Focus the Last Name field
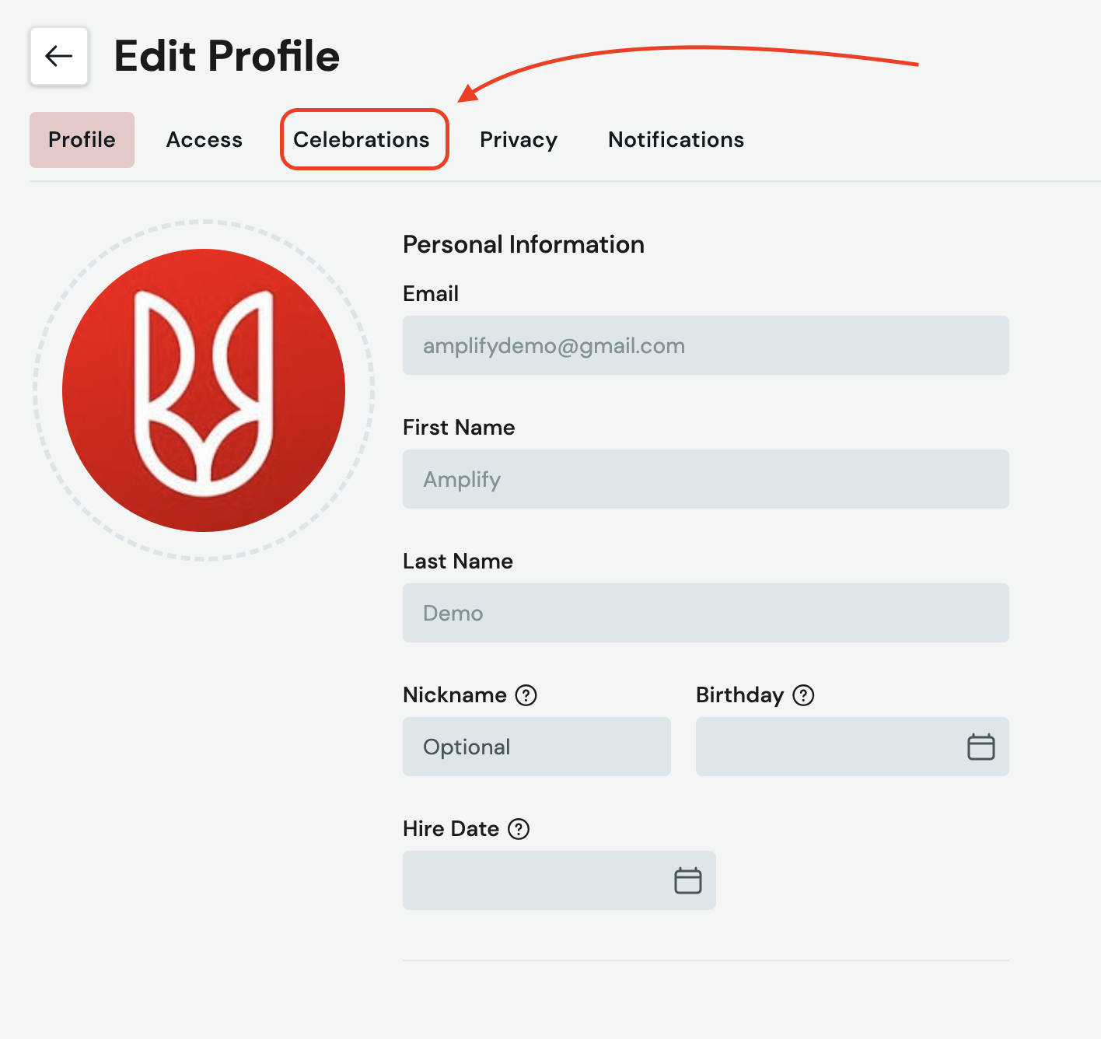1101x1039 pixels. pyautogui.click(x=706, y=613)
